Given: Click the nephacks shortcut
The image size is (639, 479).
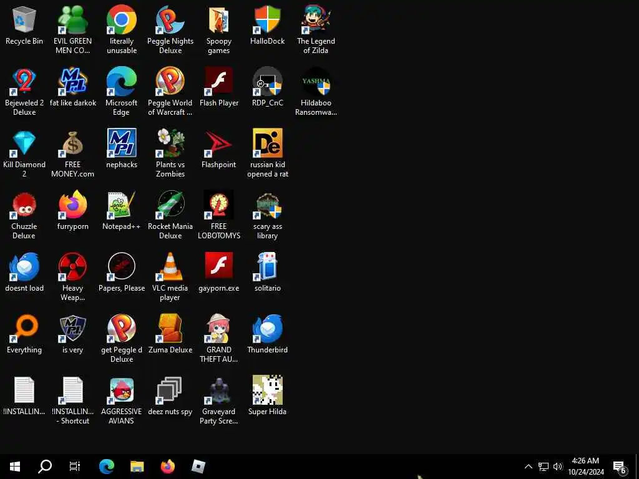Looking at the screenshot, I should pos(122,143).
